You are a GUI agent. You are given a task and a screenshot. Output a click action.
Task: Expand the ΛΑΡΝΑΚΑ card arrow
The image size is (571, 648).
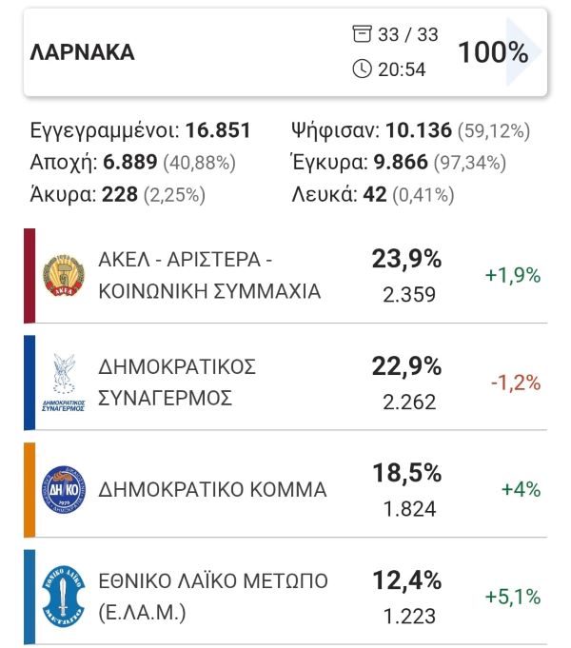coord(523,51)
